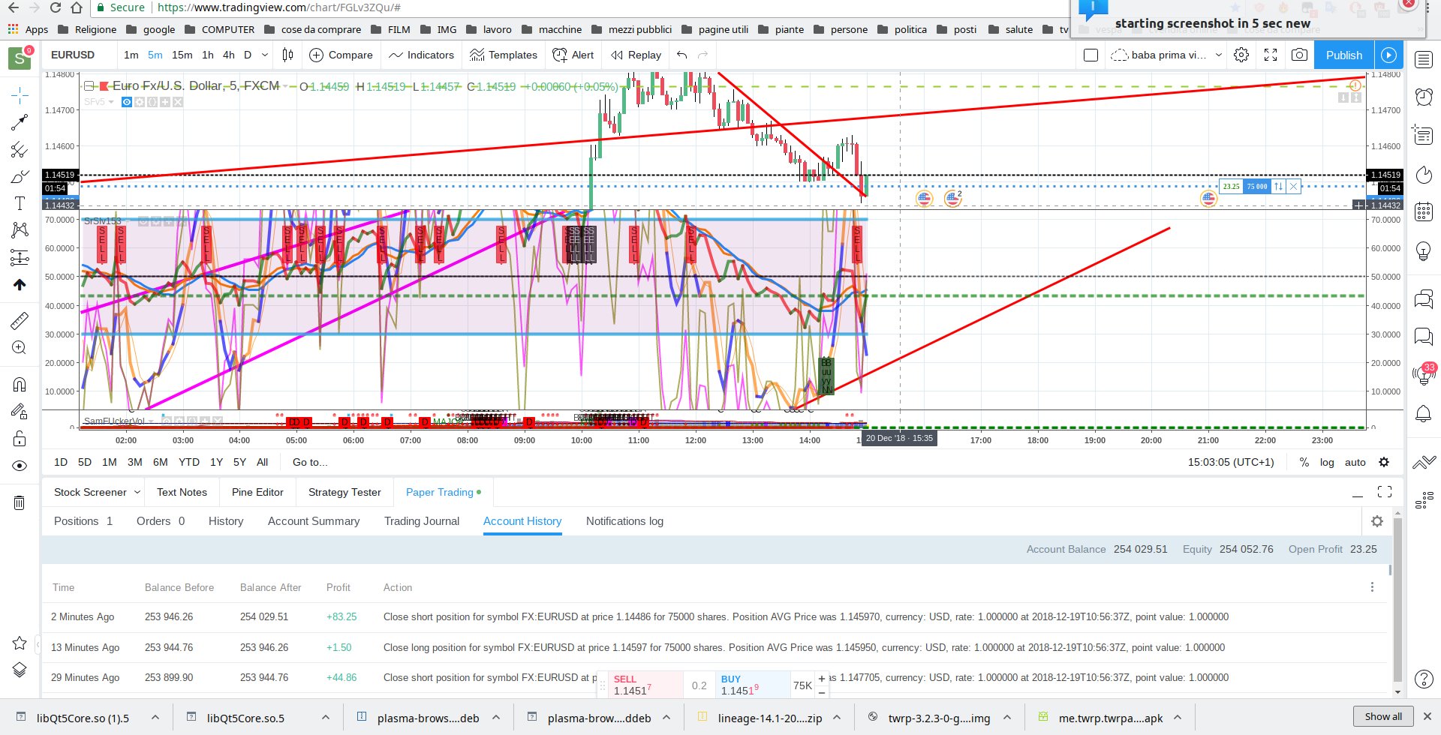This screenshot has width=1441, height=735.
Task: Remove all drawings with trash icon
Action: pos(20,502)
